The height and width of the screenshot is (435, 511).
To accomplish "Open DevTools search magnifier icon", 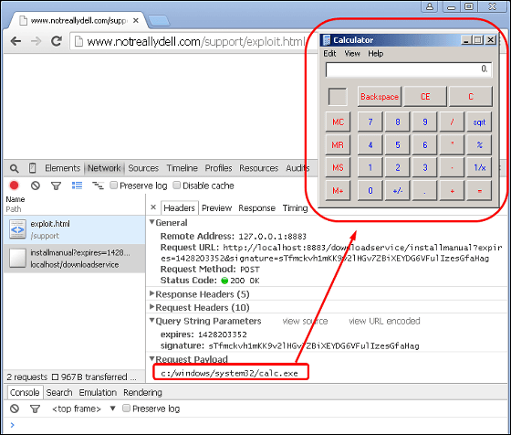I will (x=14, y=168).
